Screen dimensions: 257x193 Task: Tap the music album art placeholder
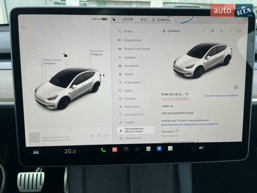pyautogui.click(x=35, y=138)
